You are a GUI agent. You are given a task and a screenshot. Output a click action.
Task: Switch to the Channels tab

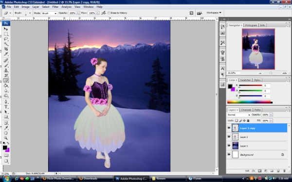click(246, 110)
